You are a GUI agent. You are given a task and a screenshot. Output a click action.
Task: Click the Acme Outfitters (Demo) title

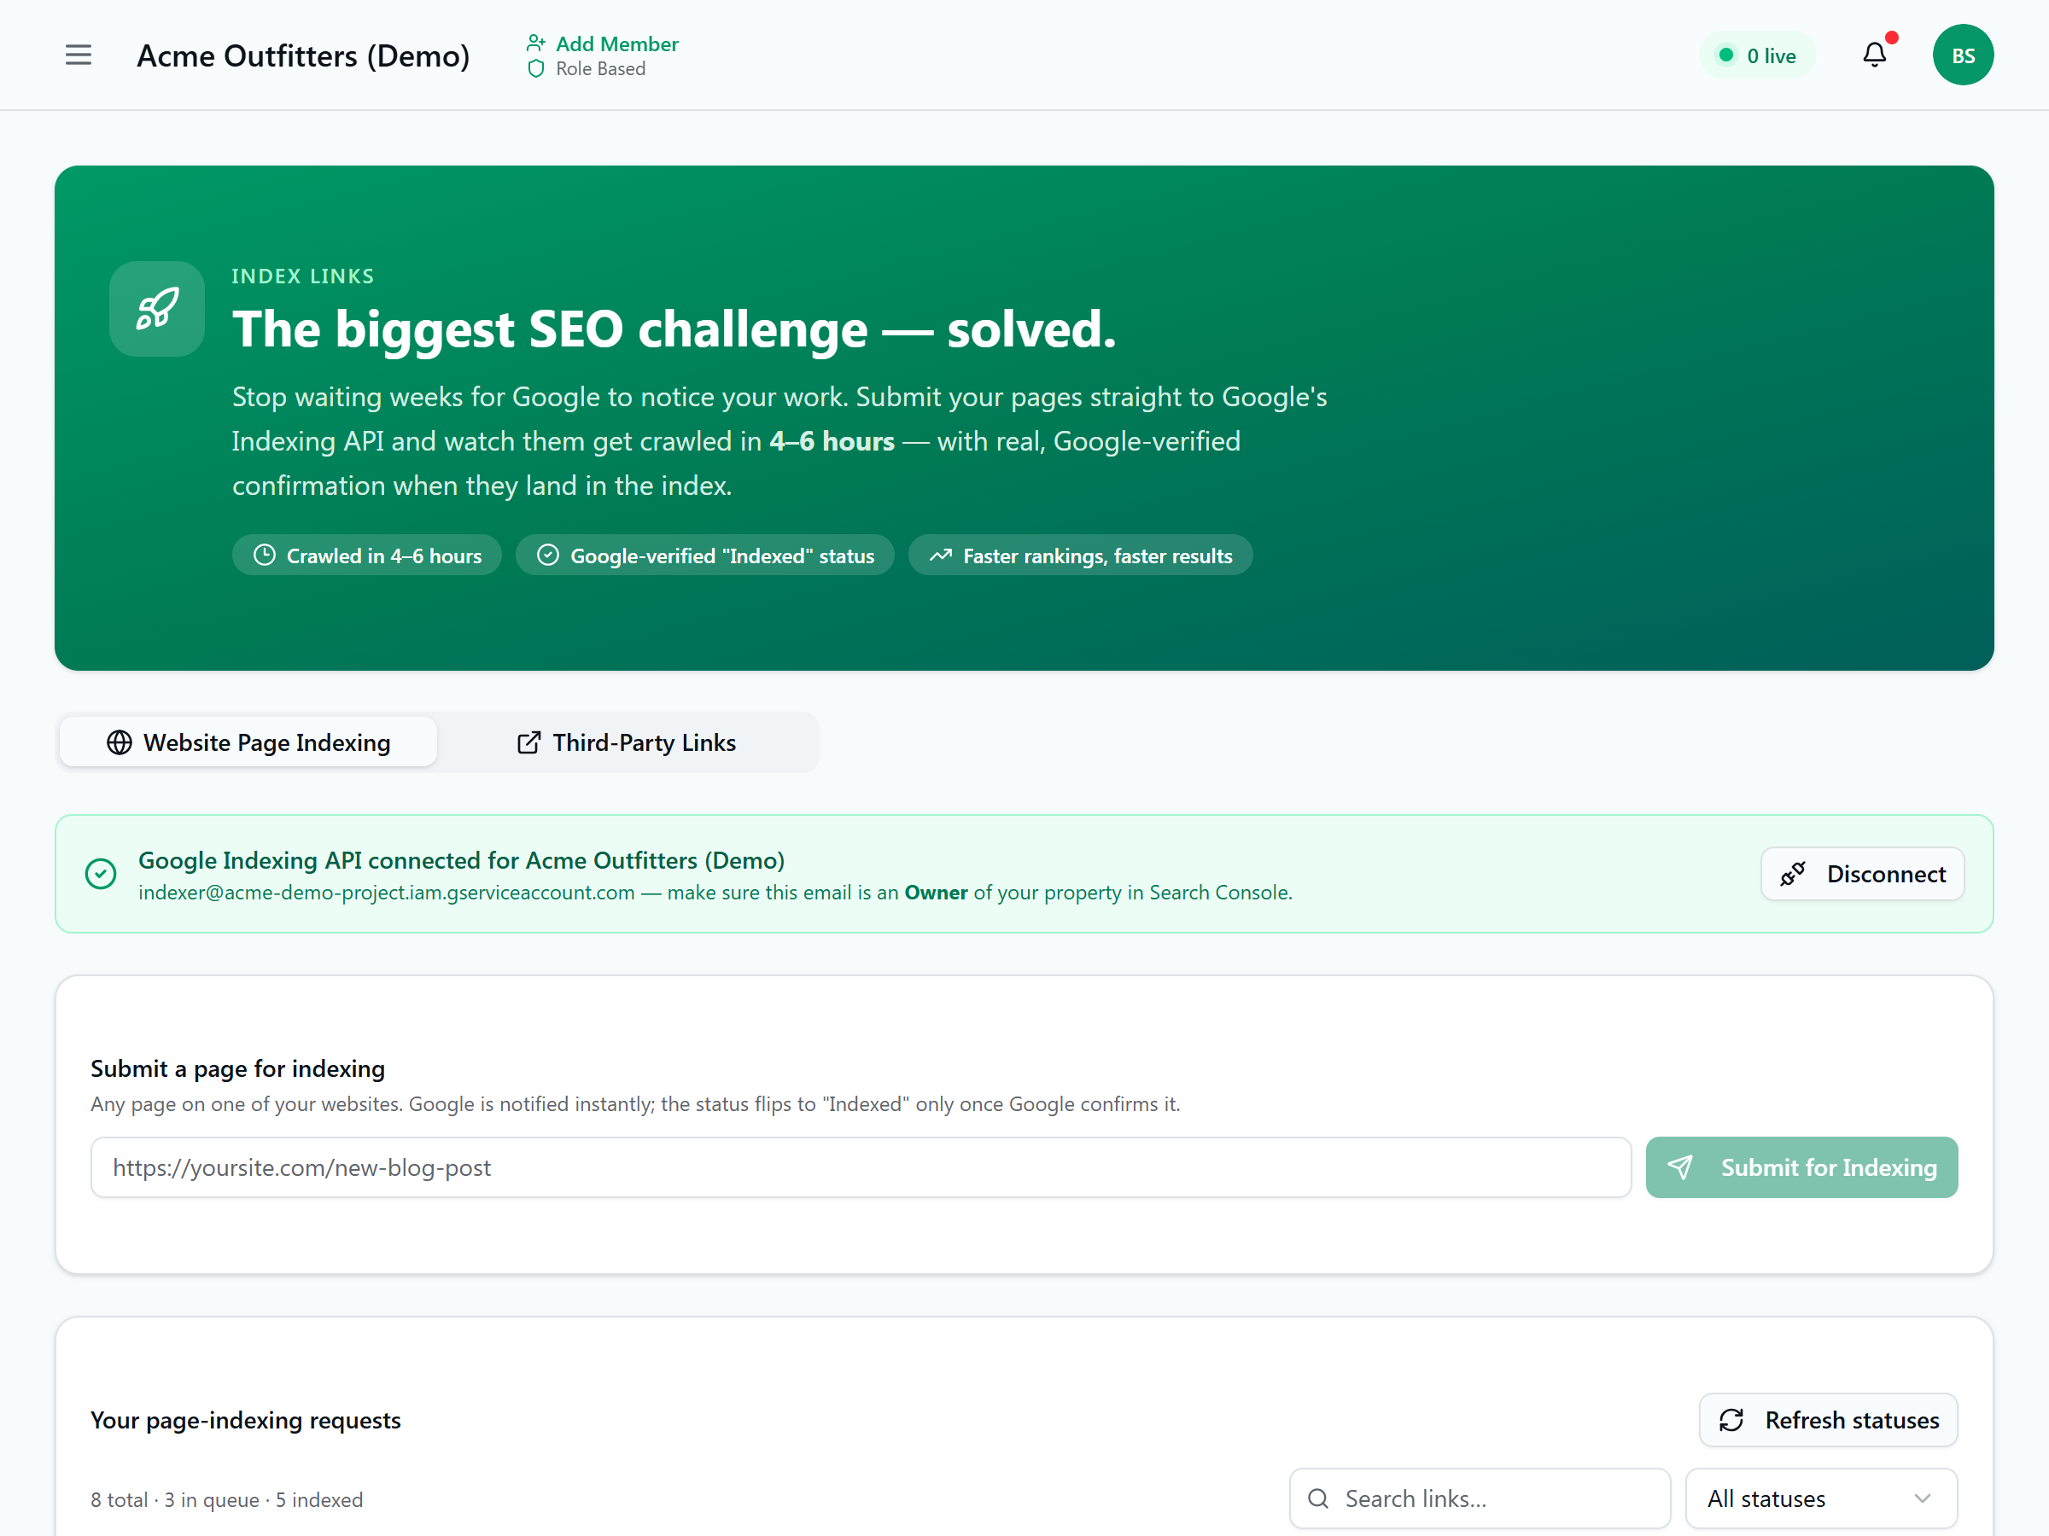[x=304, y=55]
